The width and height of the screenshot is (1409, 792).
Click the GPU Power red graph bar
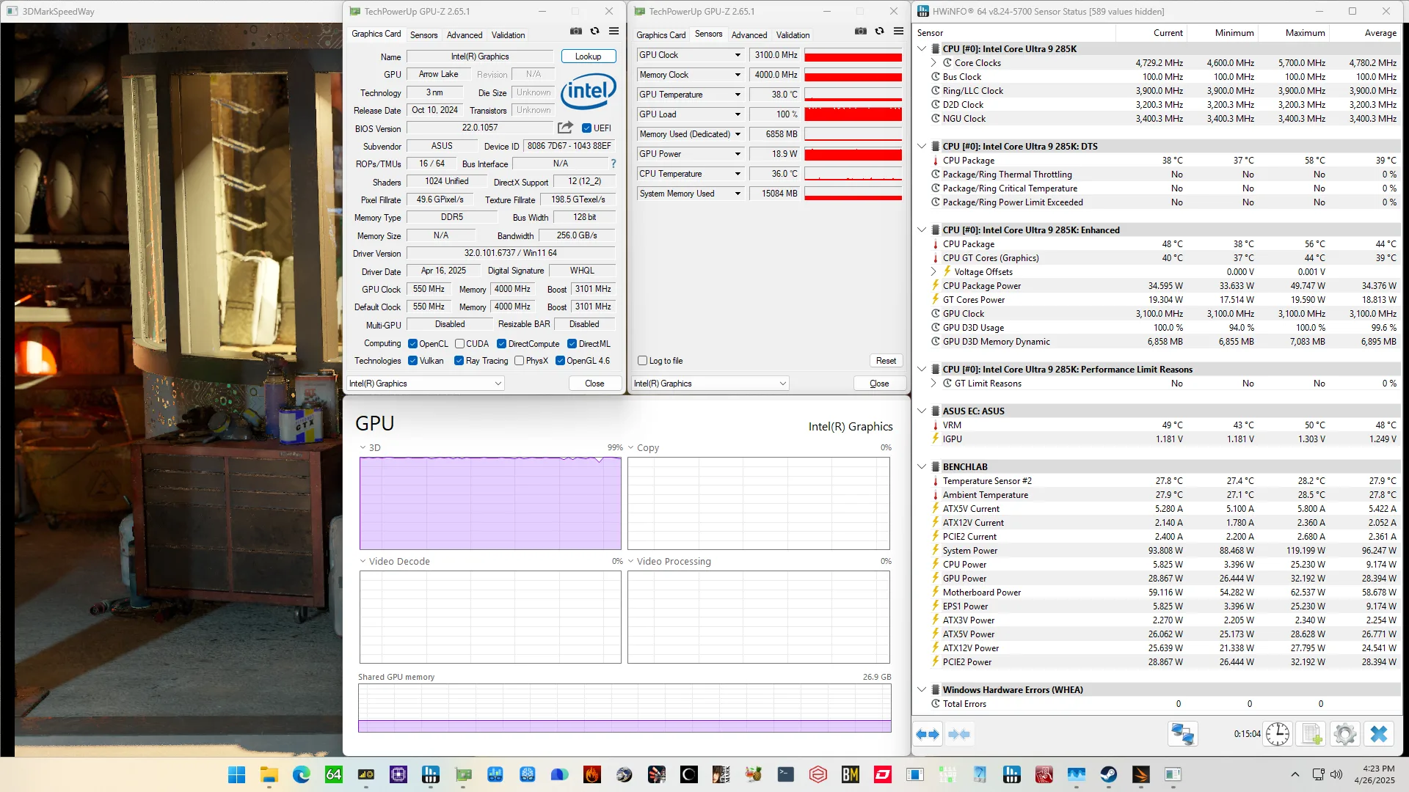(x=853, y=154)
